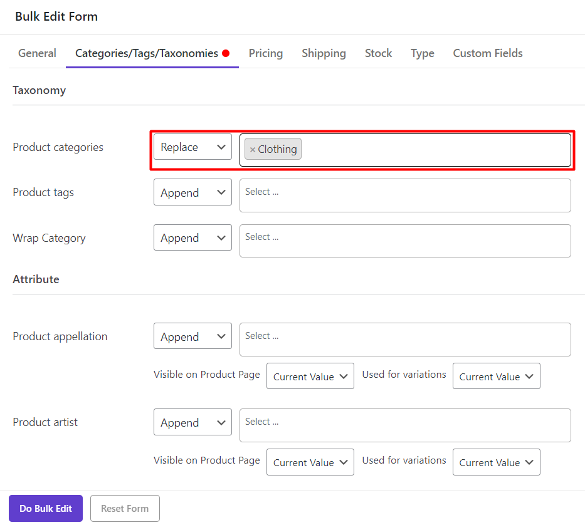
Task: Change Product appellation Visible on Product Page
Action: coord(310,377)
